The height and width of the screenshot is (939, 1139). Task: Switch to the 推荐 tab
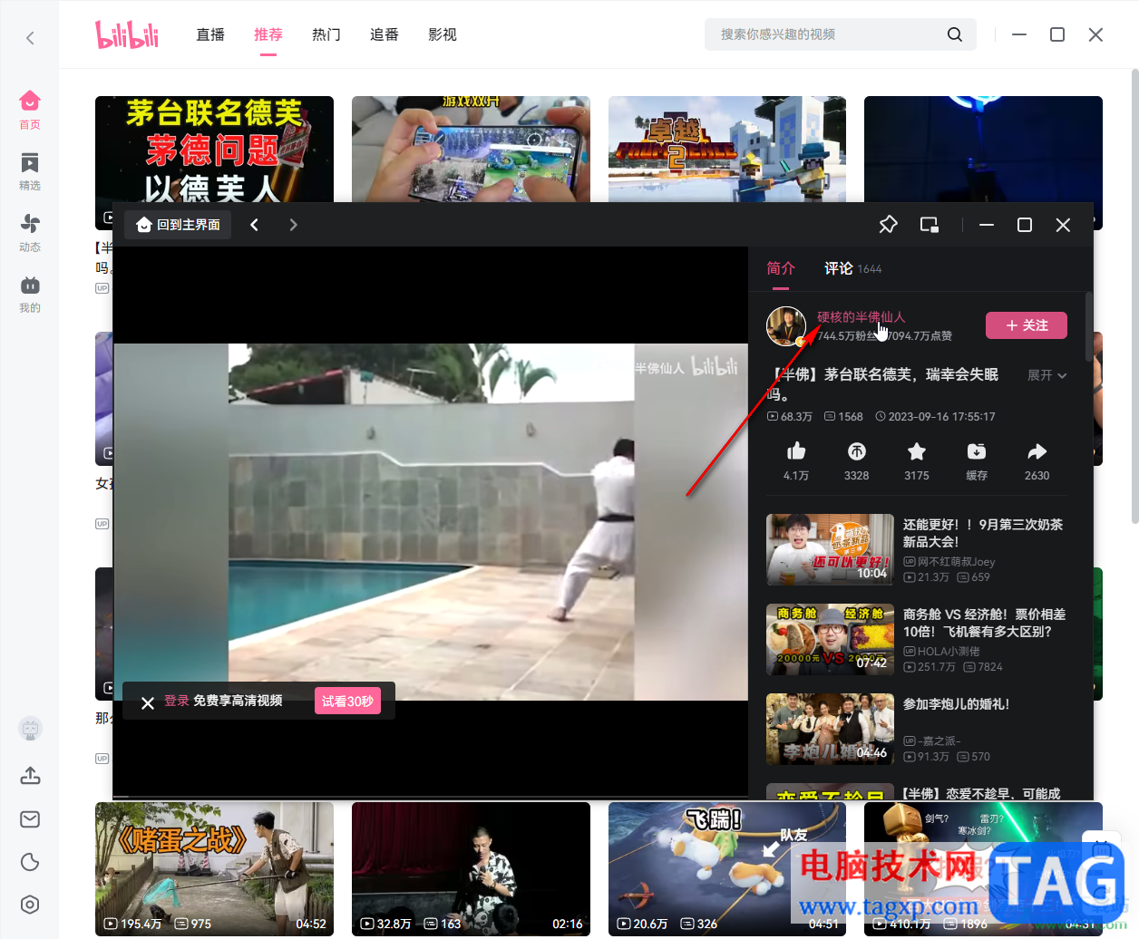click(x=268, y=34)
